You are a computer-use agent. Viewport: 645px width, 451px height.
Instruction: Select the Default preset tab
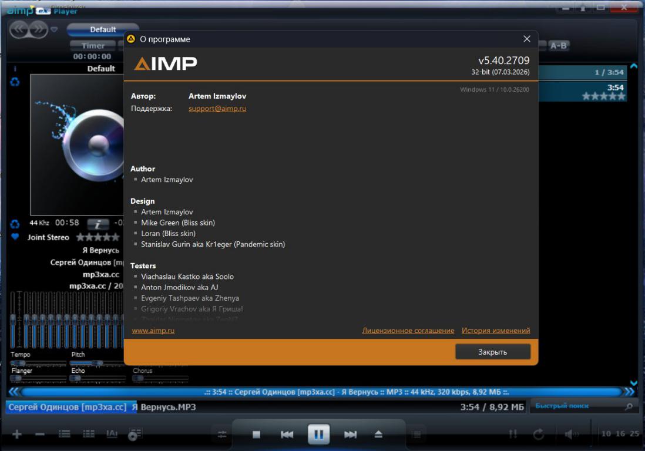102,29
